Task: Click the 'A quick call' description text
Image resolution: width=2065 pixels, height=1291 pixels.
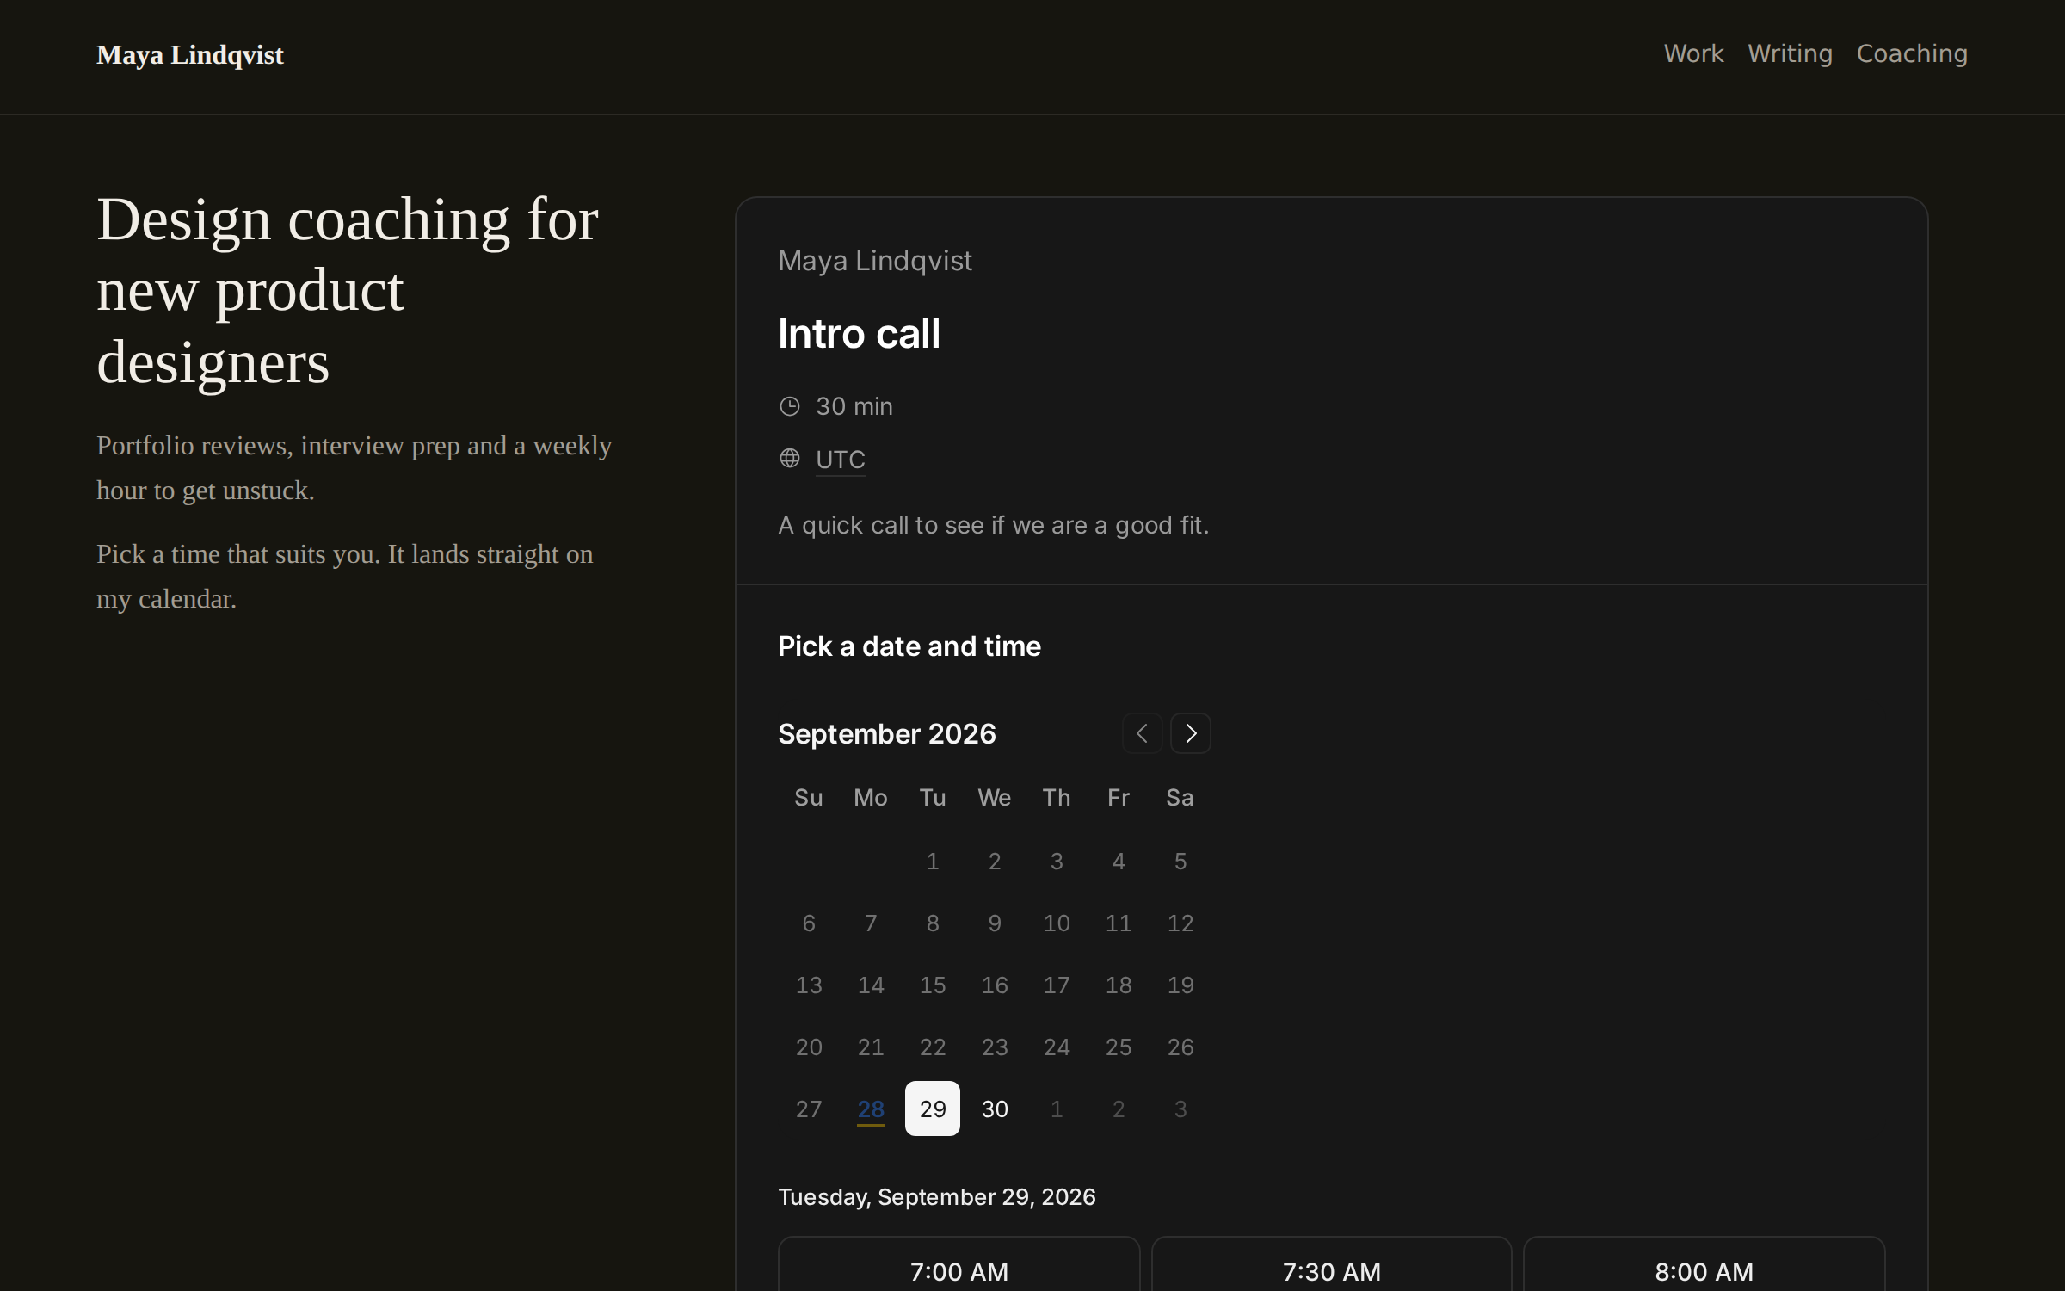Action: coord(994,525)
